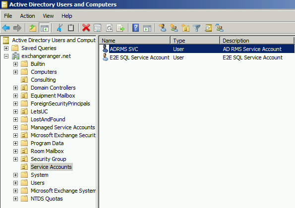Click the exchangeranger.net domain icon
The height and width of the screenshot is (208, 295).
pyautogui.click(x=15, y=56)
